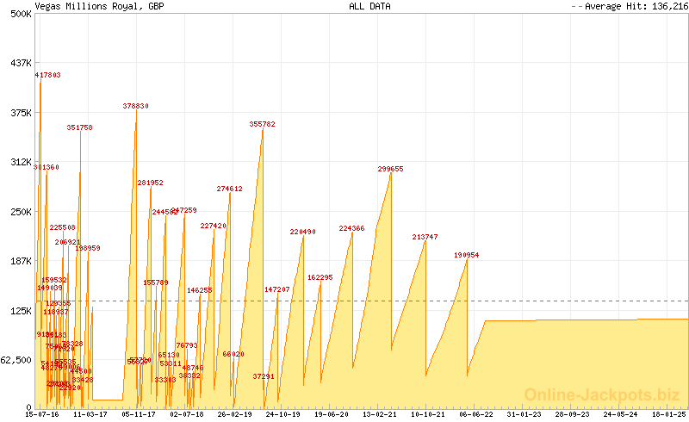Click the 351758 data point label
Screen dimensions: 689x422
coord(80,127)
